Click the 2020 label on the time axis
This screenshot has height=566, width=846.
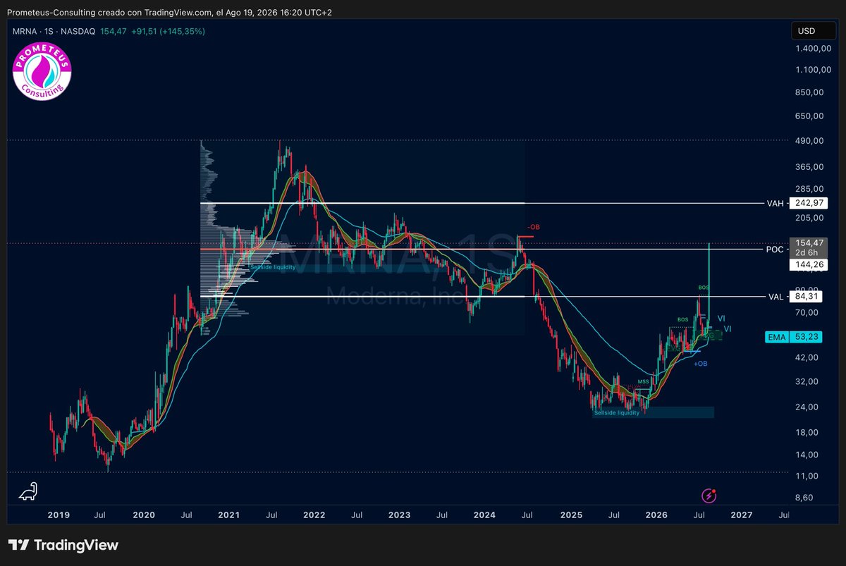144,515
